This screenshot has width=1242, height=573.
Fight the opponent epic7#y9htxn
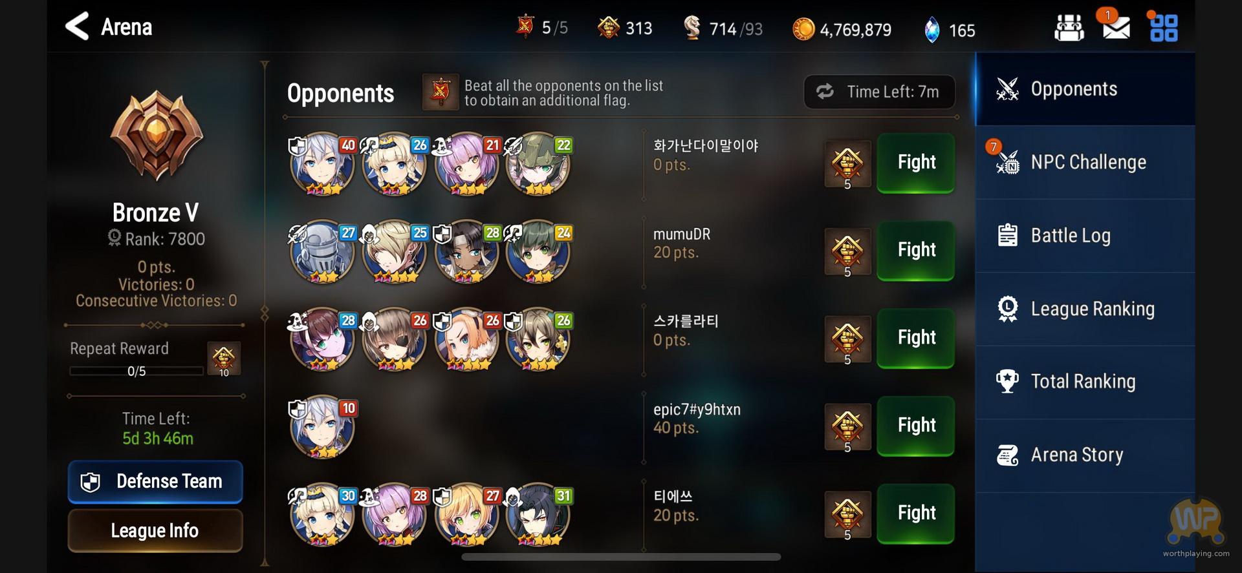[x=915, y=426]
